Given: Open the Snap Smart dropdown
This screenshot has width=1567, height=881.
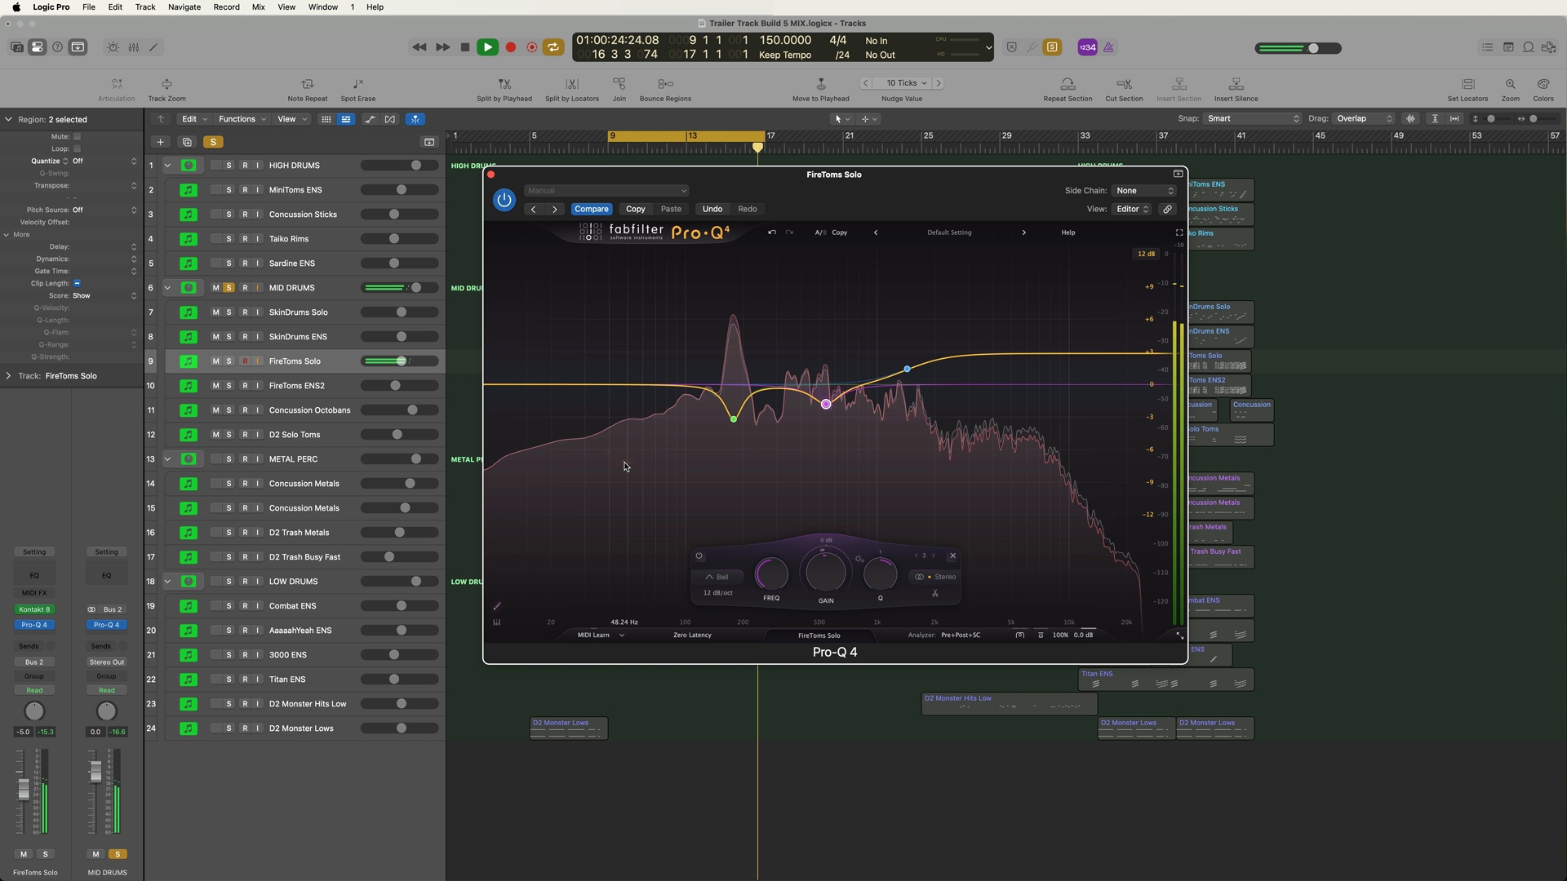Looking at the screenshot, I should click(1253, 119).
